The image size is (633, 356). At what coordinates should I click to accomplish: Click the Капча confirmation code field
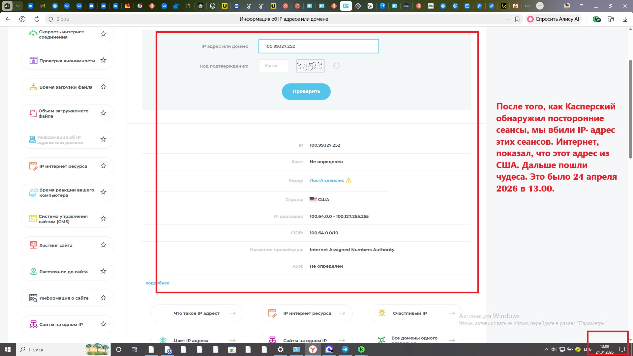(x=274, y=66)
